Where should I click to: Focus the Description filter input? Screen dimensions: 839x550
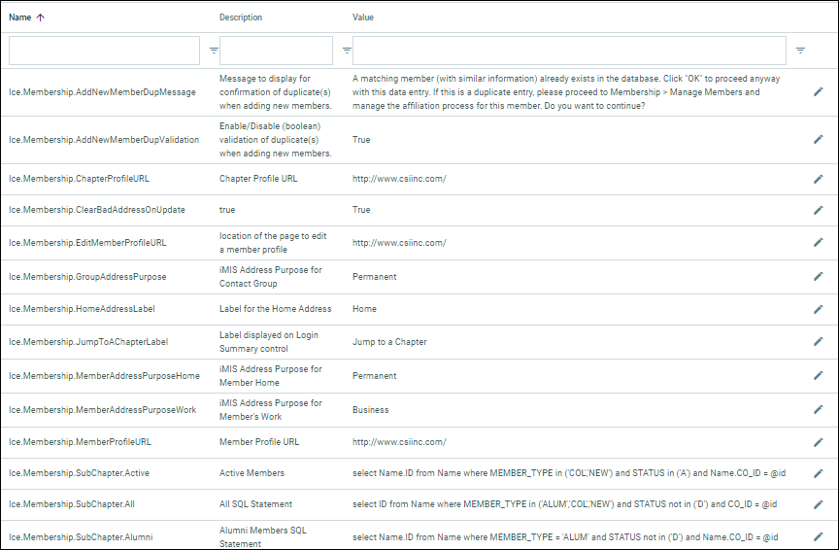click(x=276, y=51)
